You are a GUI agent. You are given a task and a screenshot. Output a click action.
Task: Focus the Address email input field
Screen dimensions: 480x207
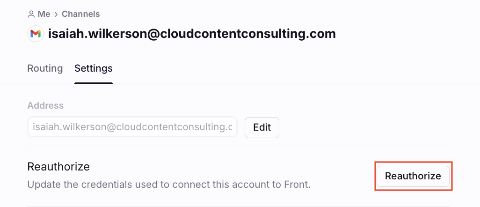coord(132,127)
